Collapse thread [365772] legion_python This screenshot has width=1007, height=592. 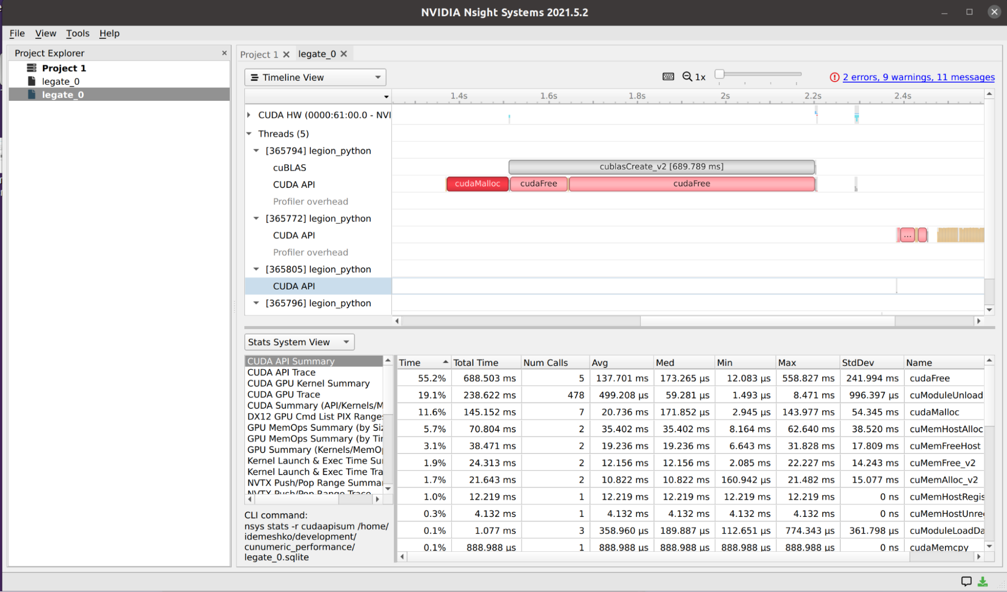pos(256,218)
